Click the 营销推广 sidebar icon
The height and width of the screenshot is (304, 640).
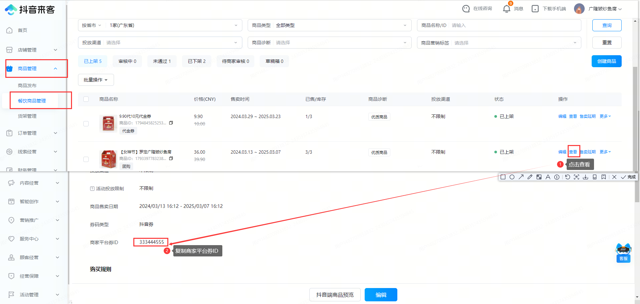pos(11,220)
